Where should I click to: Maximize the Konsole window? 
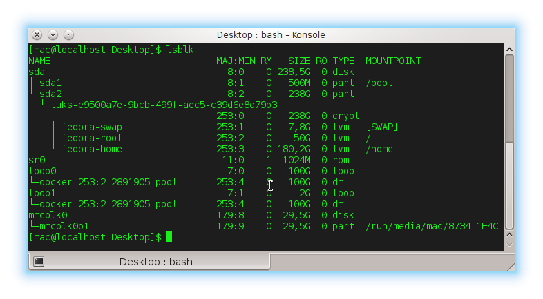69,34
